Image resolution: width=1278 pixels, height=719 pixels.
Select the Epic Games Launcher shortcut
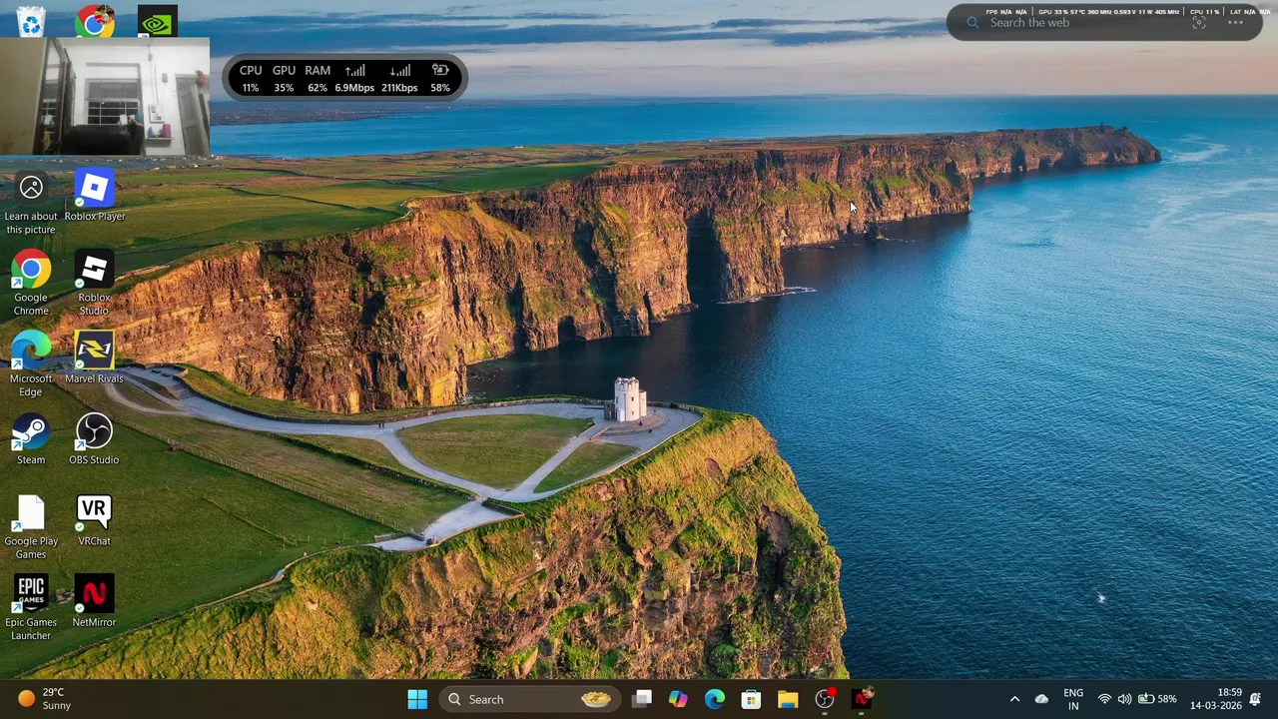pos(31,609)
